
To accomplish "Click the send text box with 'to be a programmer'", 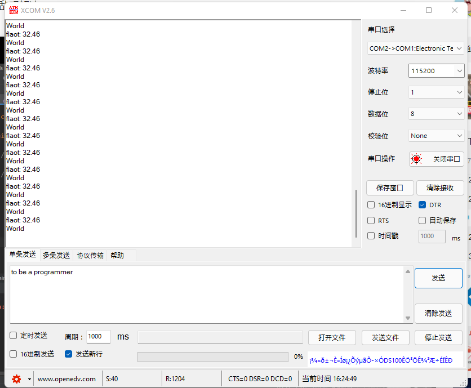I will pos(207,295).
